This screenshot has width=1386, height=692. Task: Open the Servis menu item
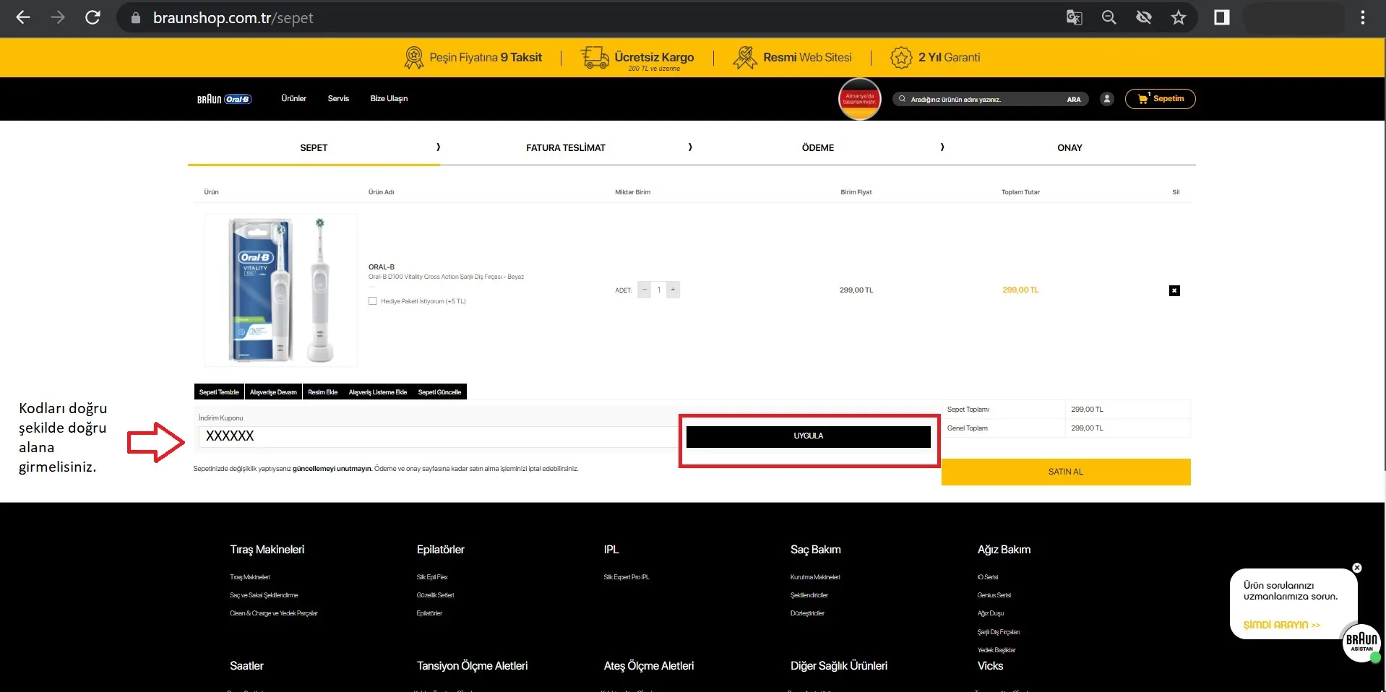point(338,99)
